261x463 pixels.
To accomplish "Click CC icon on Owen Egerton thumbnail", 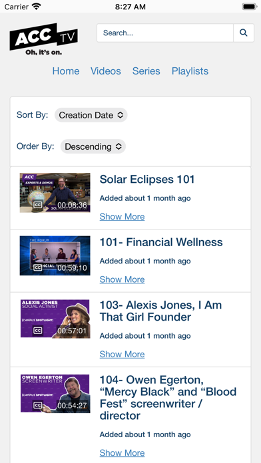I will pos(38,405).
